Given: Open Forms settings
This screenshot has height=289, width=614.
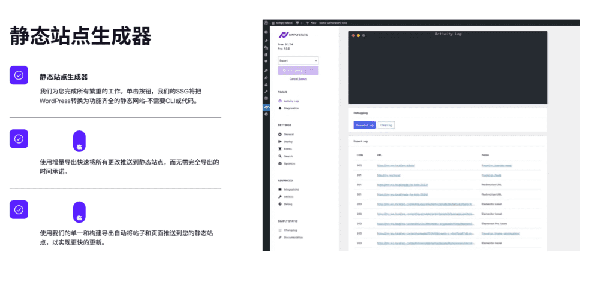Looking at the screenshot, I should click(x=288, y=149).
